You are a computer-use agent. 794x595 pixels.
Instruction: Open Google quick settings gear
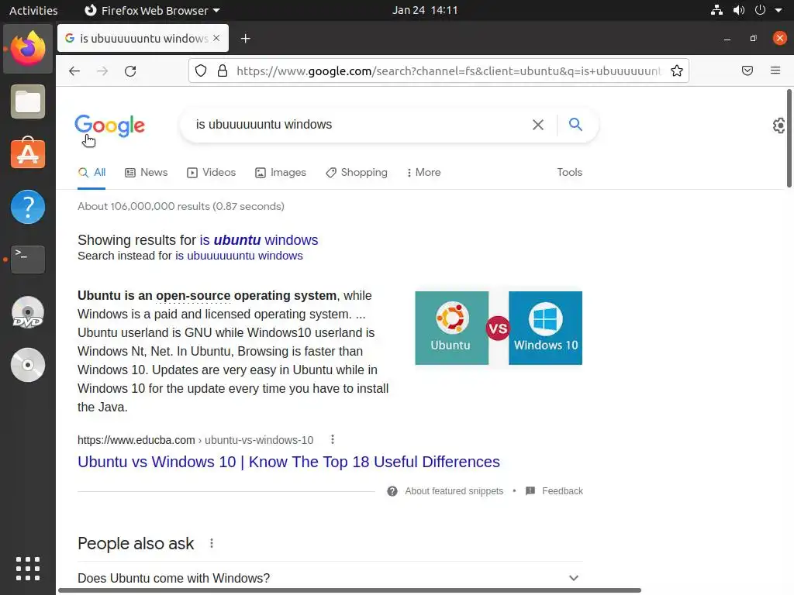pyautogui.click(x=778, y=126)
